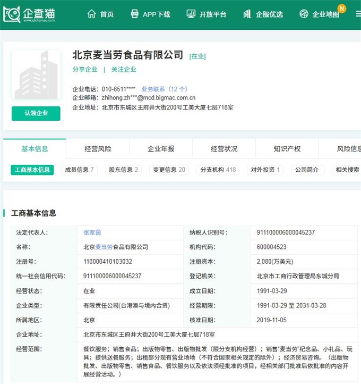Click 有限责任公司(台港澳与境内合资) value
The width and height of the screenshot is (361, 384).
click(x=126, y=305)
